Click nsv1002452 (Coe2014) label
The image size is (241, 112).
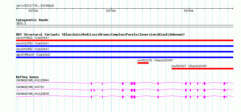pyautogui.click(x=32, y=49)
